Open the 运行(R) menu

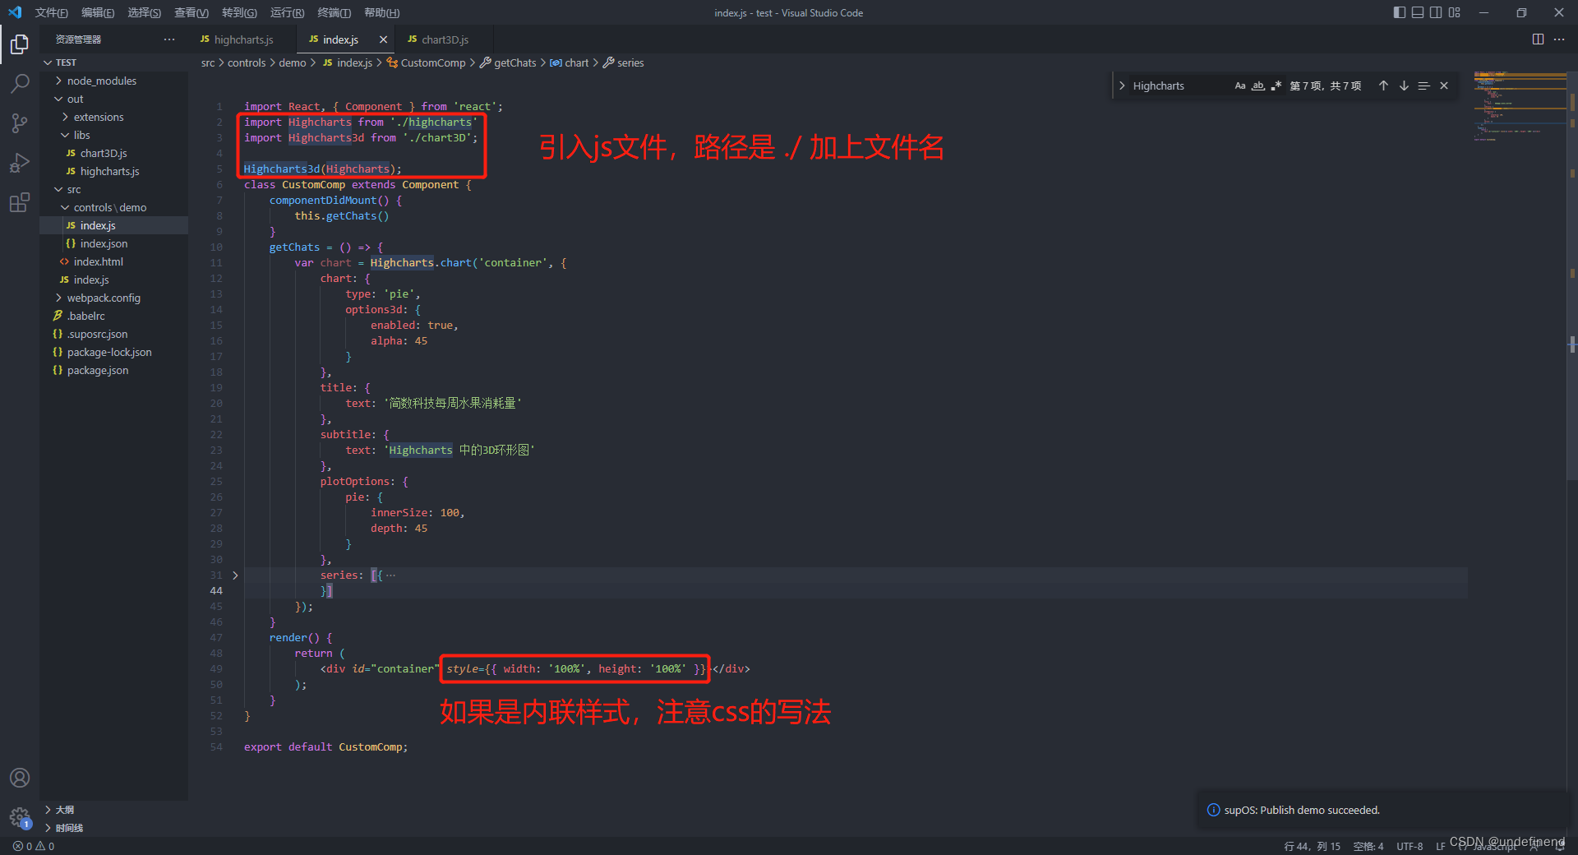[x=287, y=12]
